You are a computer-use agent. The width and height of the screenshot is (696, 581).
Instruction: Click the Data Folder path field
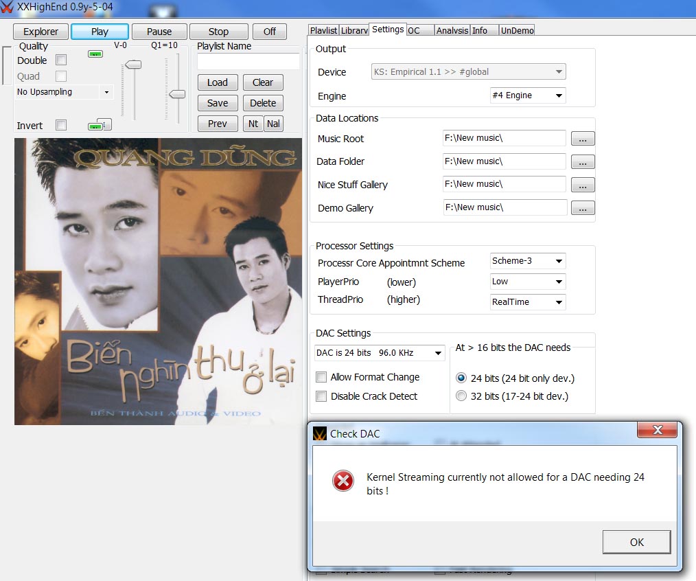(x=504, y=161)
